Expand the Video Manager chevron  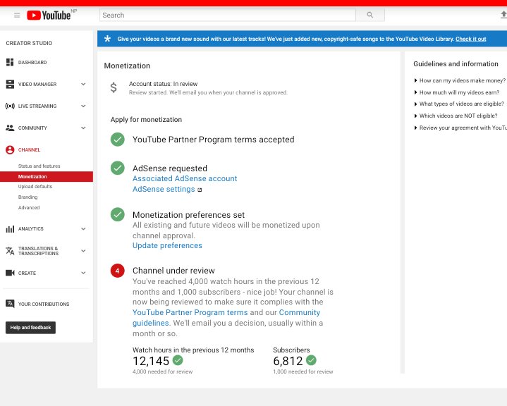83,84
